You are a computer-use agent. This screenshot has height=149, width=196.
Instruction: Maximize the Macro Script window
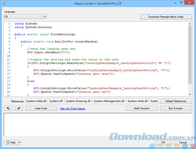point(181,3)
